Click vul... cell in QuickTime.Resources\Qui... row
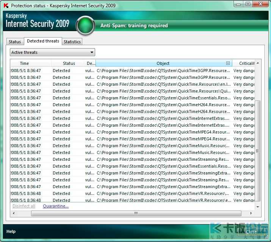 (x=90, y=91)
